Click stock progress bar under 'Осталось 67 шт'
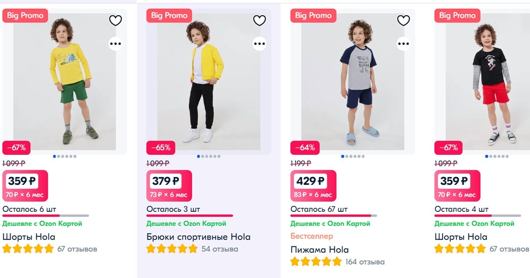The height and width of the screenshot is (278, 530). pos(333,216)
